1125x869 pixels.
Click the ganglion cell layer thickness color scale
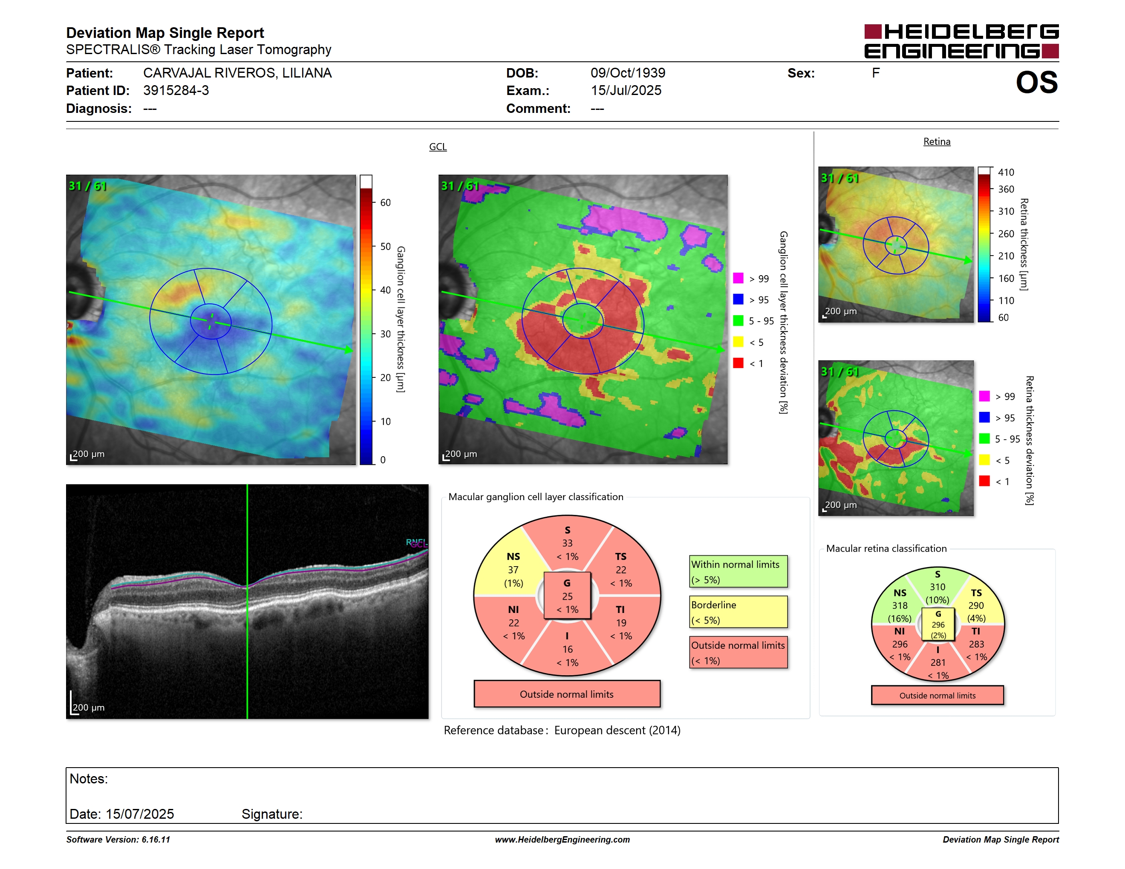tap(366, 319)
